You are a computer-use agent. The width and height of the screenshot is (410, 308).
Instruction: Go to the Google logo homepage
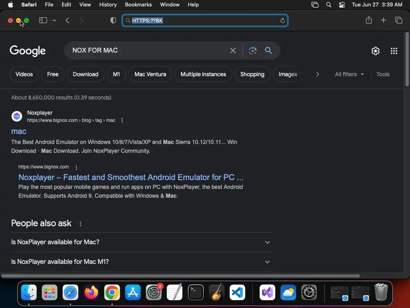[x=28, y=51]
